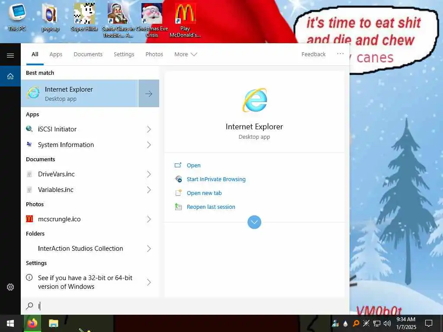This screenshot has width=443, height=332.
Task: Expand iSCSI Initiator details chevron
Action: tap(149, 129)
